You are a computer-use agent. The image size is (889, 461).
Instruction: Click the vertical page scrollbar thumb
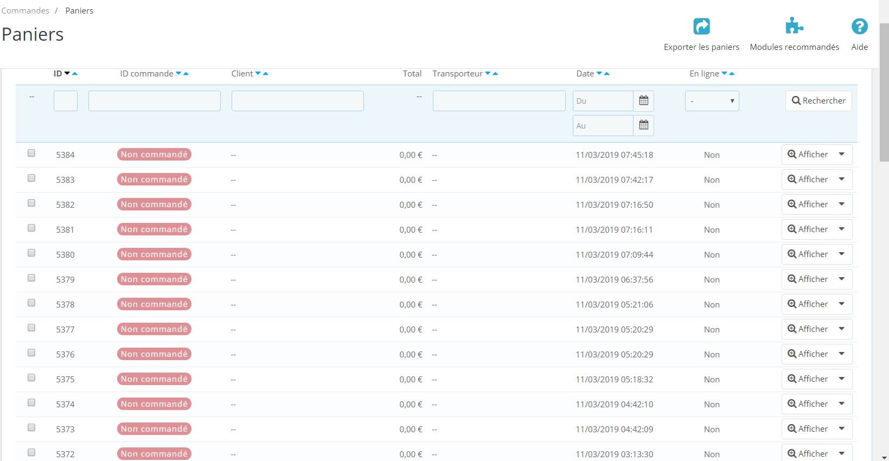884,92
